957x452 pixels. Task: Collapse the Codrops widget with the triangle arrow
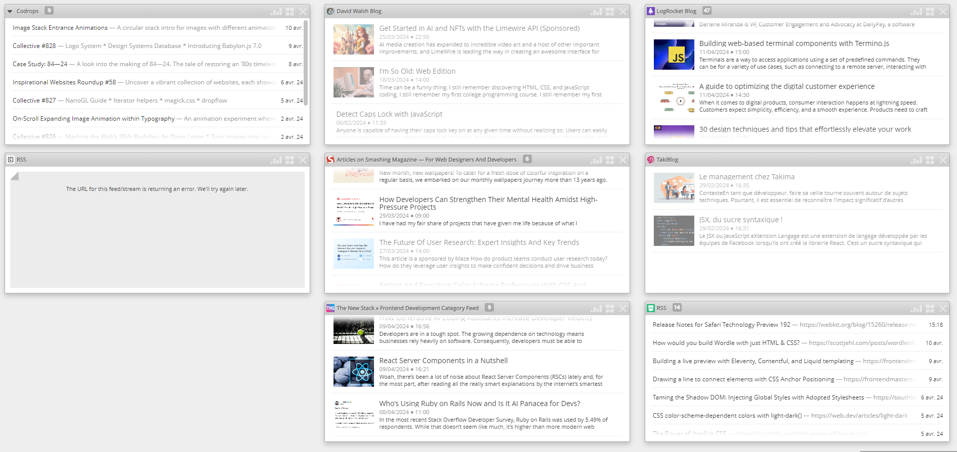10,11
